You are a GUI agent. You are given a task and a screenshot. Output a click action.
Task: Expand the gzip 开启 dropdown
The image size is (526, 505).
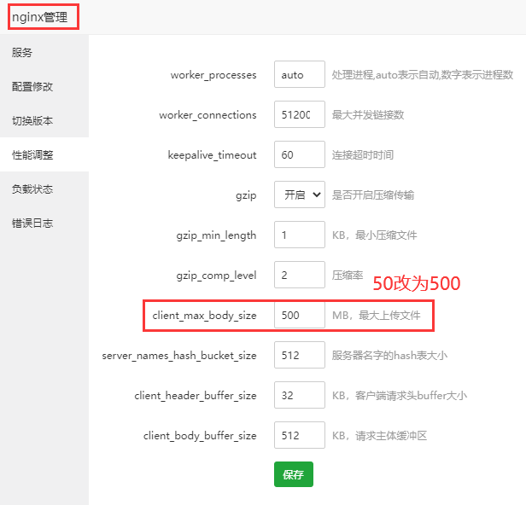tap(300, 194)
